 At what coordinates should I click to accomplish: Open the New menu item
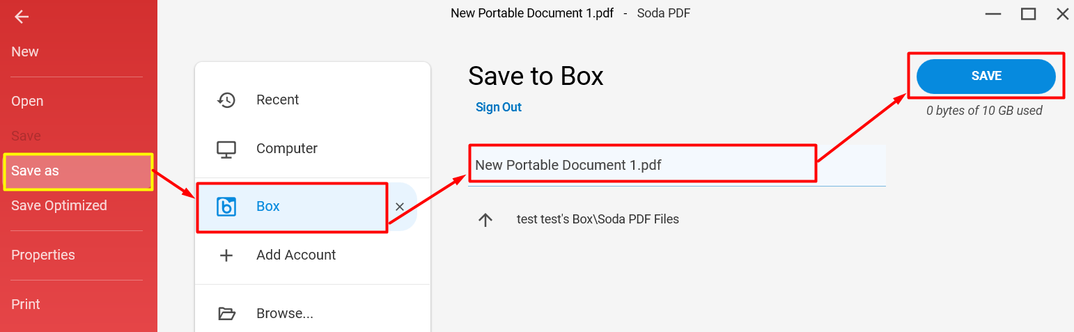pos(25,52)
